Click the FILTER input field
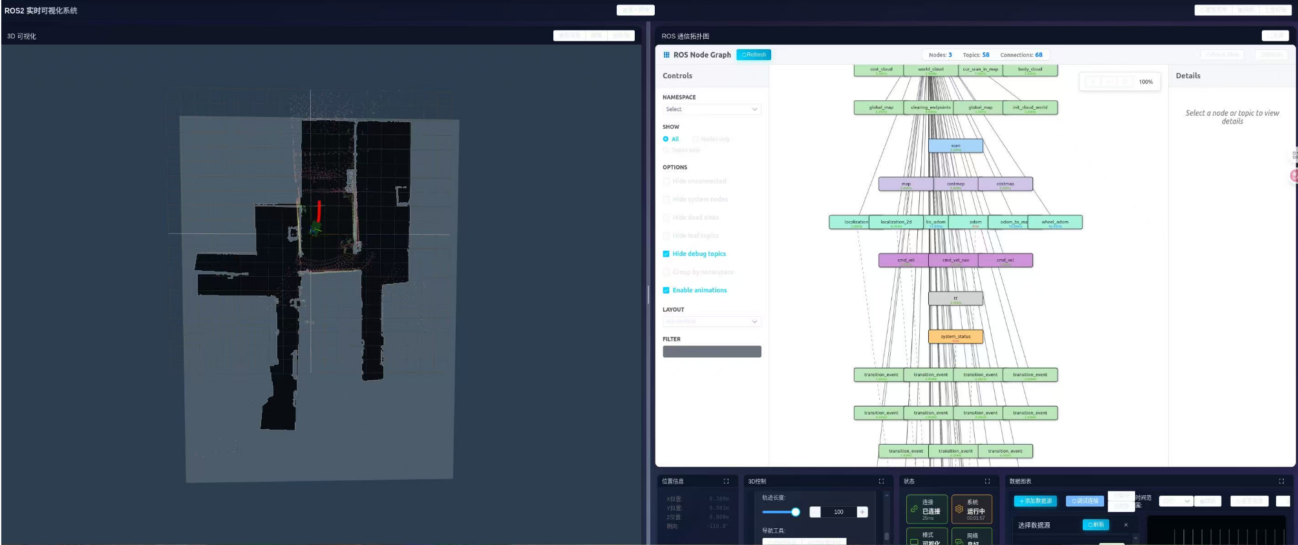Viewport: 1298px width, 545px height. coord(712,352)
